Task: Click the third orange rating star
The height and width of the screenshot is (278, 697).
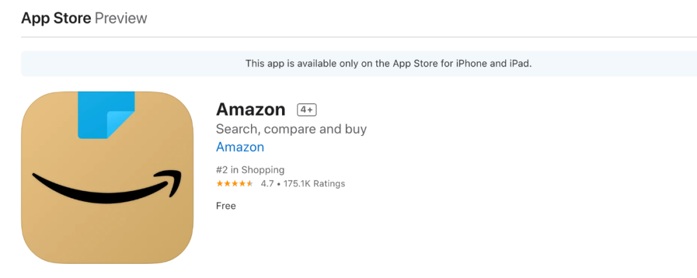Action: point(234,184)
